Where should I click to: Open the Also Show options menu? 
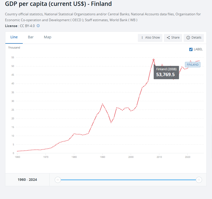pyautogui.click(x=150, y=38)
